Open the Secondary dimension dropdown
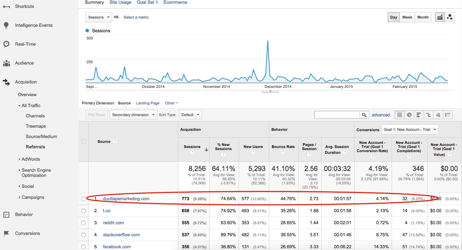This screenshot has width=462, height=250. pyautogui.click(x=133, y=115)
